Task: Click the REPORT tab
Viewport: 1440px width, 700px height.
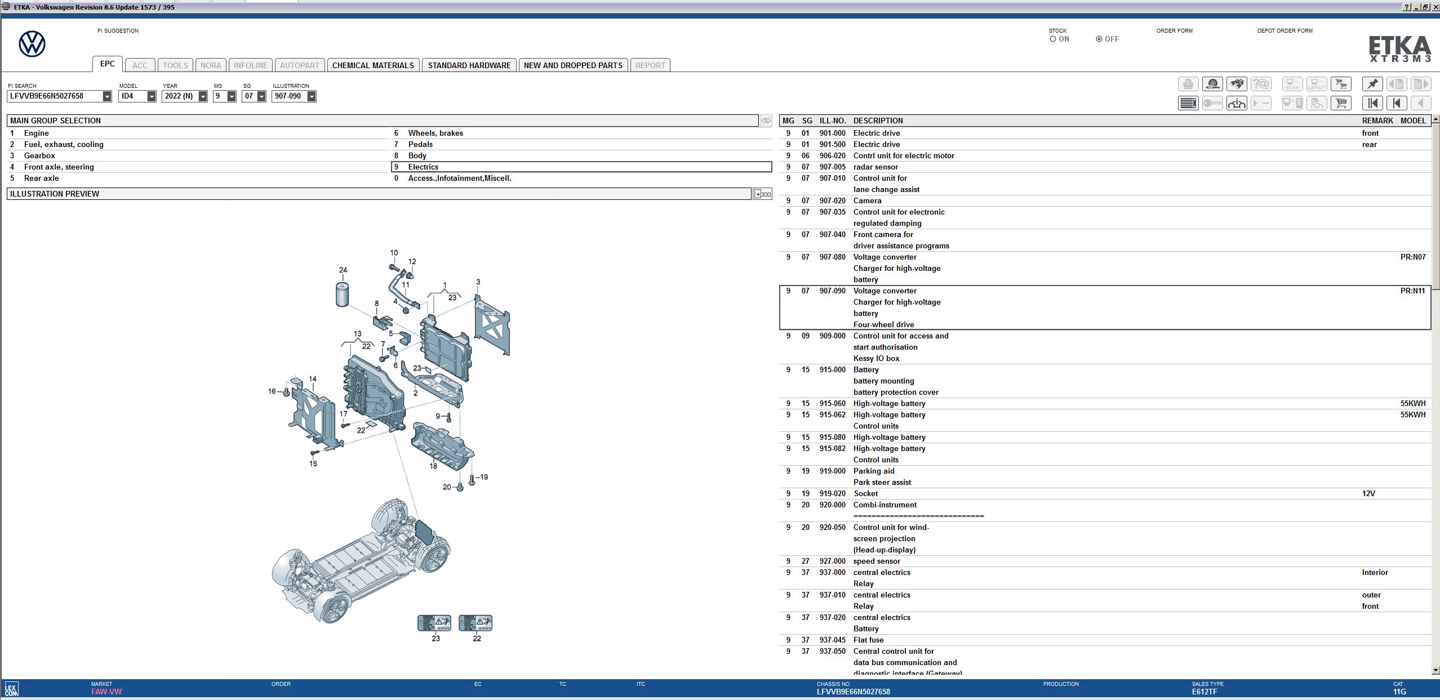Action: (650, 65)
